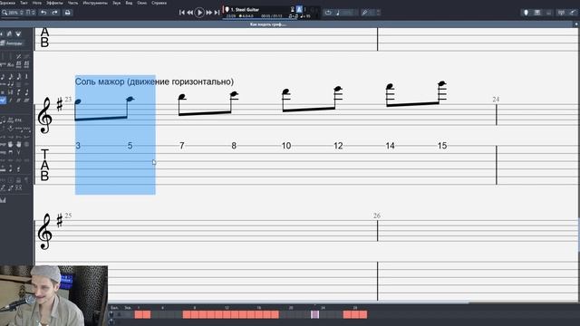The height and width of the screenshot is (326, 580).
Task: Open the zoom percentage dropdown
Action: 16,13
